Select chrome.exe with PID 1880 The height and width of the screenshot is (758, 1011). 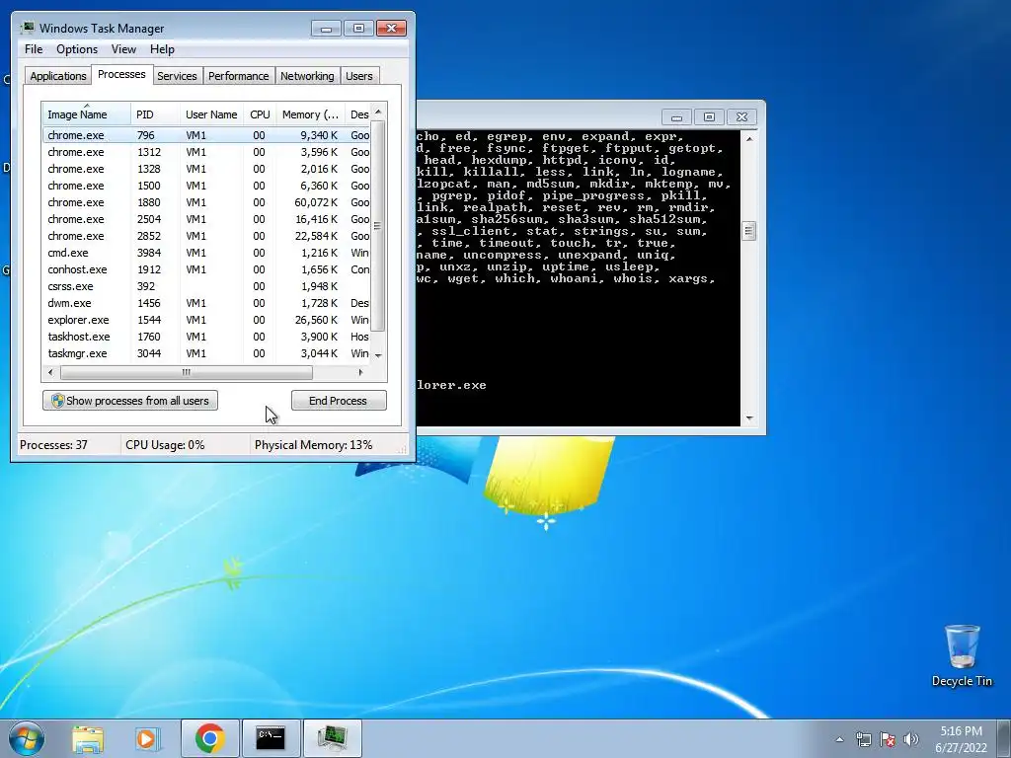click(207, 202)
